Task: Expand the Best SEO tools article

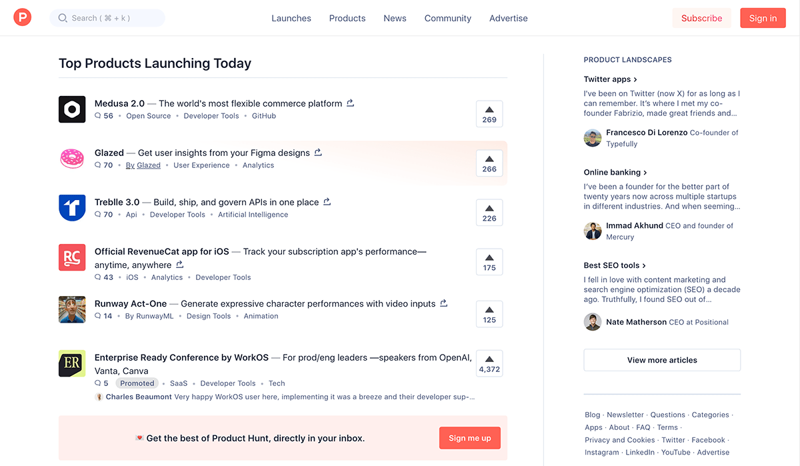Action: click(x=614, y=265)
